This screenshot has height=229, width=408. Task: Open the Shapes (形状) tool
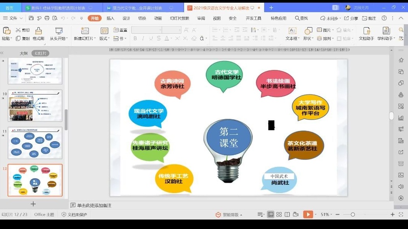coord(307,31)
